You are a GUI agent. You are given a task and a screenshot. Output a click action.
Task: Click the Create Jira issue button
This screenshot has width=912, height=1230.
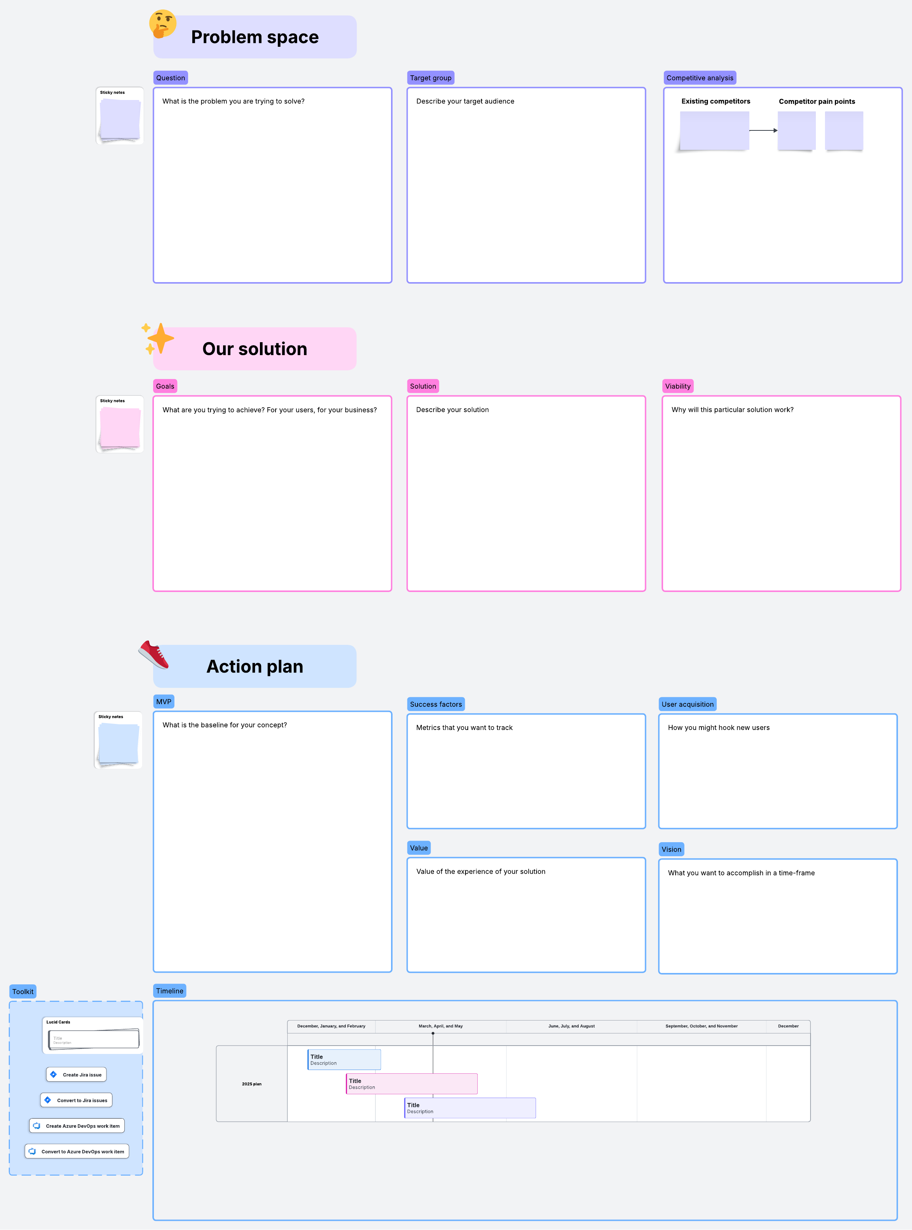click(76, 1074)
